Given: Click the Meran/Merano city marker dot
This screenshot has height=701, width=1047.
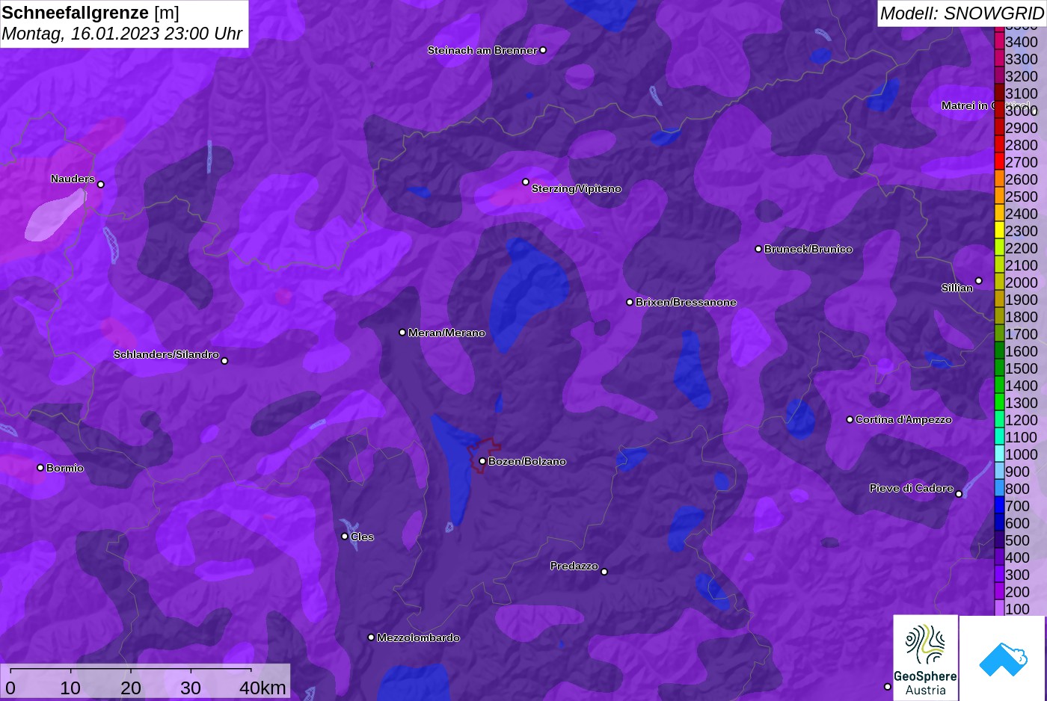Looking at the screenshot, I should pyautogui.click(x=402, y=333).
